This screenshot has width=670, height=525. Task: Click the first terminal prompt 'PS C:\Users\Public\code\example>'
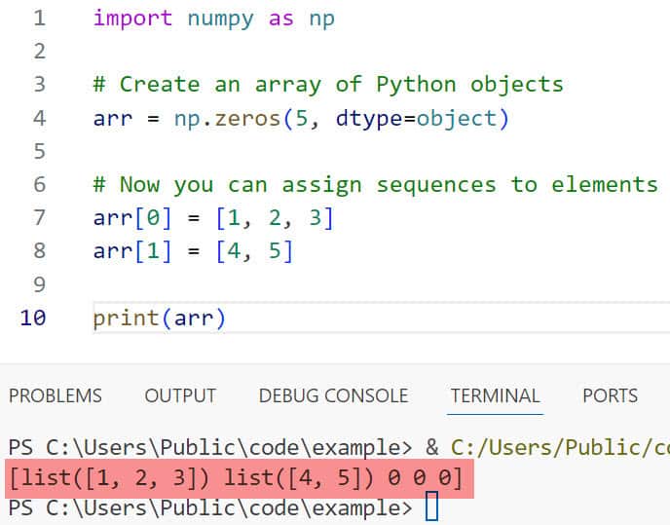(210, 448)
